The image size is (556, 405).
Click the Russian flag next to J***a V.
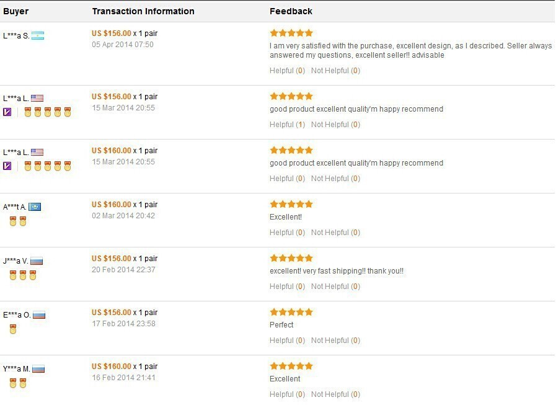(x=37, y=261)
